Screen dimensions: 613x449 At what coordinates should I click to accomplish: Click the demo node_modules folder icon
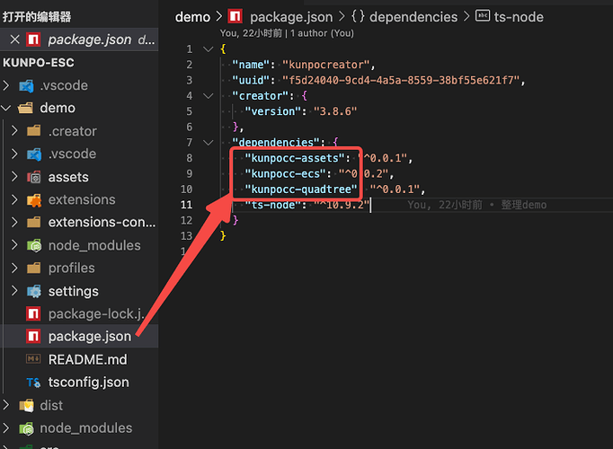coord(34,245)
